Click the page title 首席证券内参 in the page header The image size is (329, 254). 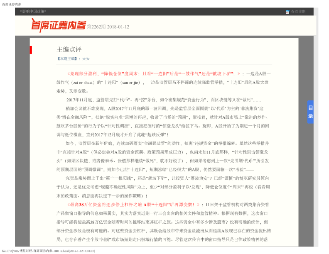pos(12,4)
